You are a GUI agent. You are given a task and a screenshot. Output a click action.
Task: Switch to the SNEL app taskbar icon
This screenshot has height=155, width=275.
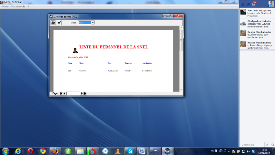pos(167,151)
